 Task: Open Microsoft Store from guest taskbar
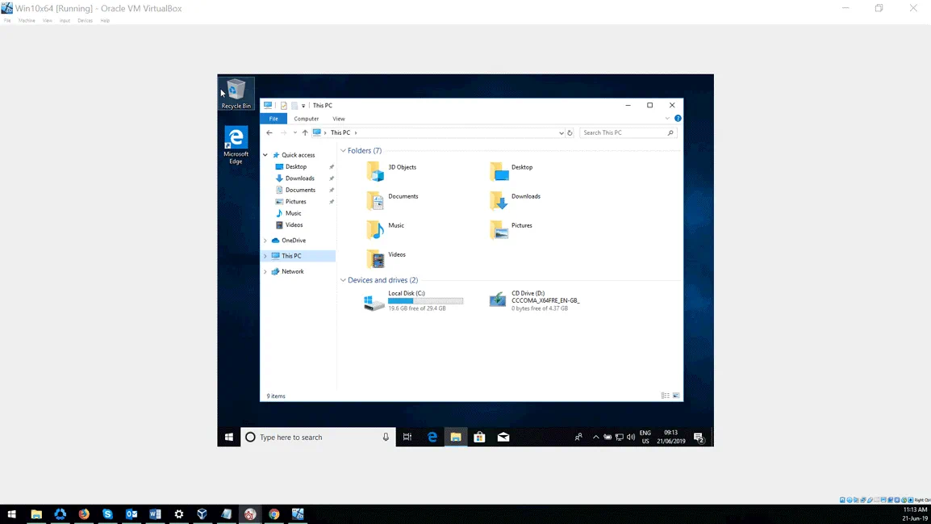tap(479, 437)
